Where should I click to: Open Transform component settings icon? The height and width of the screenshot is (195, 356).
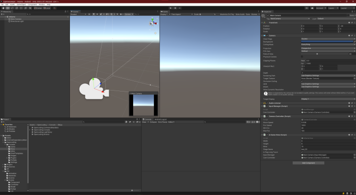(x=352, y=23)
